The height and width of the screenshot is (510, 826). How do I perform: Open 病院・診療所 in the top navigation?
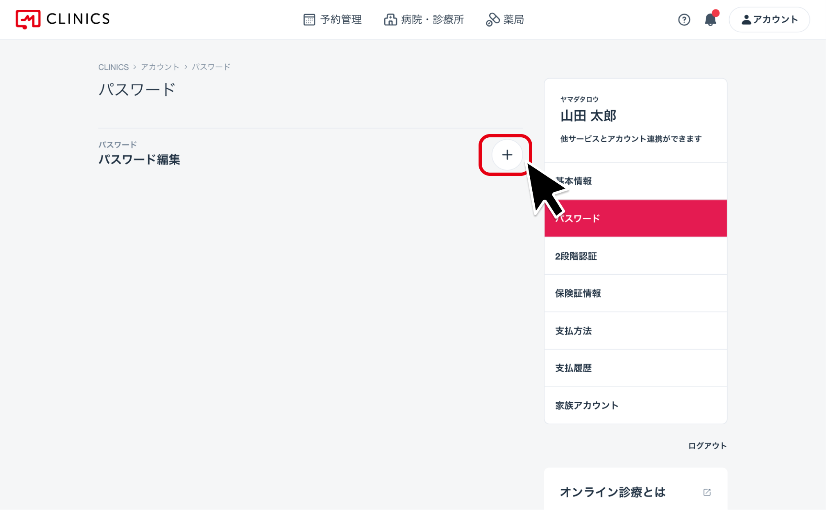click(424, 19)
